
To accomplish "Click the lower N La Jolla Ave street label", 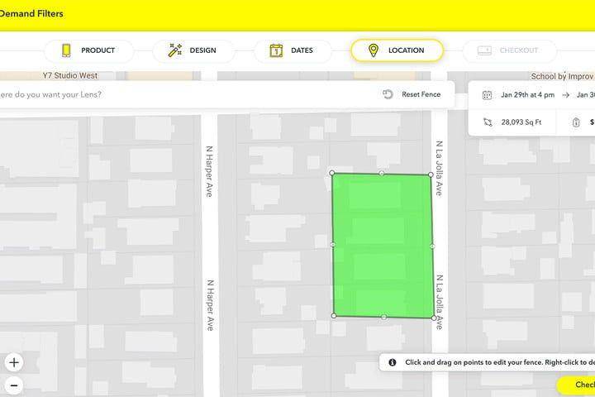I will 440,302.
